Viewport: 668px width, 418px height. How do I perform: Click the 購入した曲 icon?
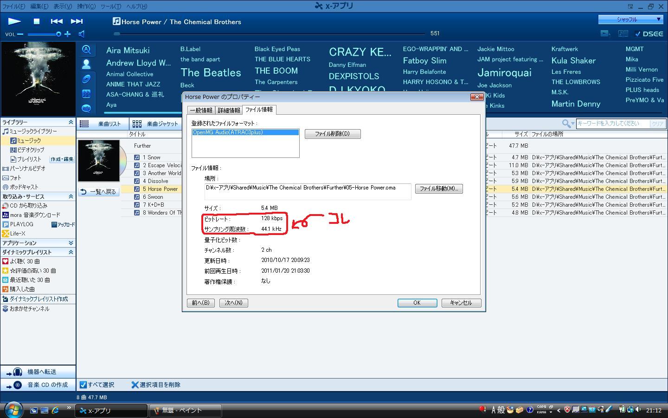click(x=6, y=289)
